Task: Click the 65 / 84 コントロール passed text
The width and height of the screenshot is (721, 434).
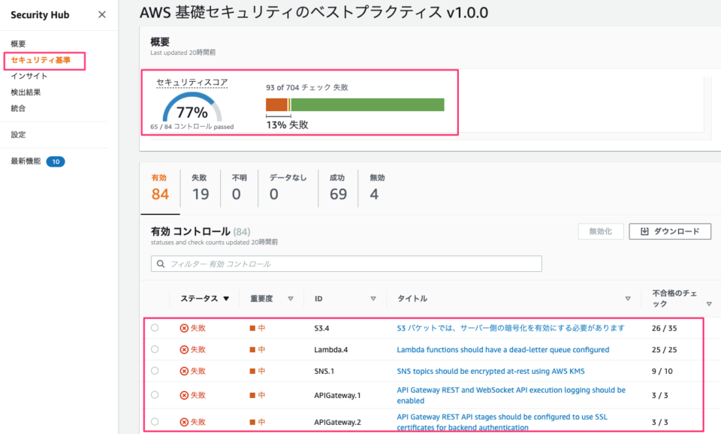Action: click(x=192, y=127)
